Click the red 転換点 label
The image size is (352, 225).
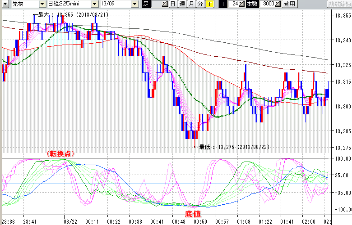point(60,153)
